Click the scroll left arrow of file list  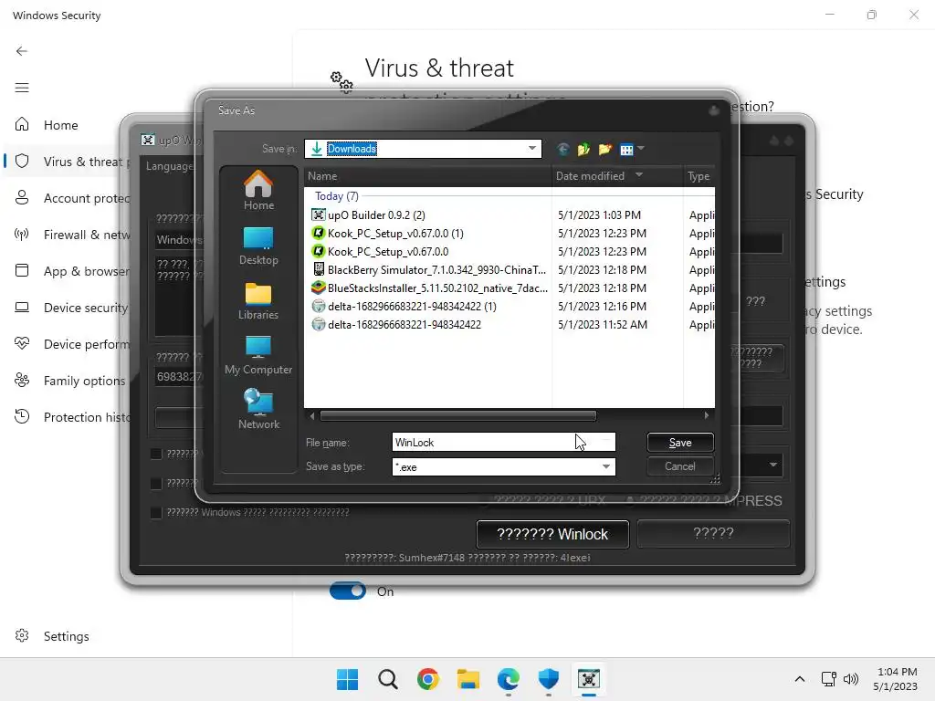pos(312,415)
